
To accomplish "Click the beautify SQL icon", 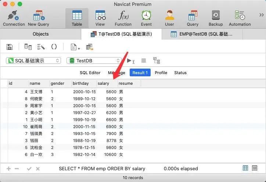I will point(41,47).
